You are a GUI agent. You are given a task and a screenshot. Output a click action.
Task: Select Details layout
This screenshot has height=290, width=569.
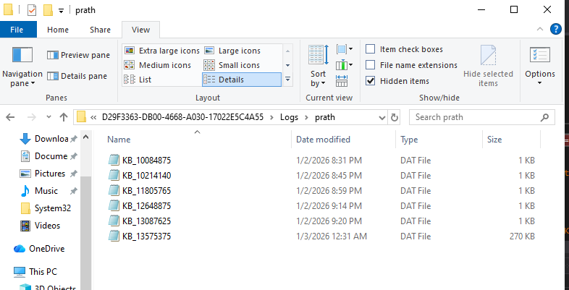coord(242,80)
